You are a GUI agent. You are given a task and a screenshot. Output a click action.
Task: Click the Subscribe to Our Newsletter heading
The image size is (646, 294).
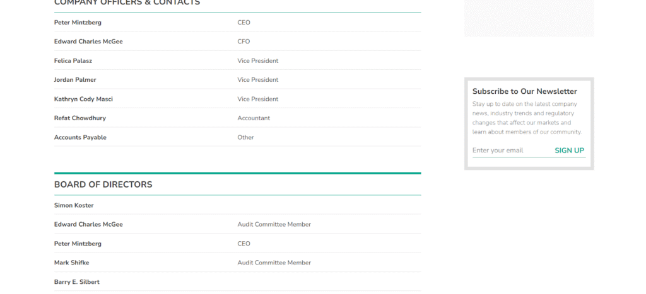coord(524,91)
